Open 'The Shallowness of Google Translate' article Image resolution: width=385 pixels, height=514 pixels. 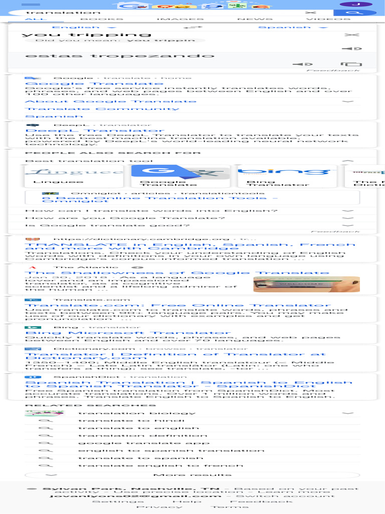pyautogui.click(x=177, y=273)
